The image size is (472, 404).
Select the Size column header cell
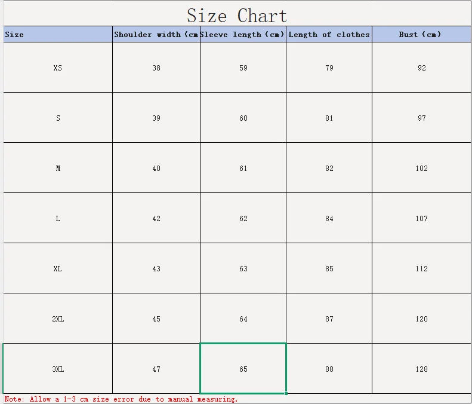point(58,35)
